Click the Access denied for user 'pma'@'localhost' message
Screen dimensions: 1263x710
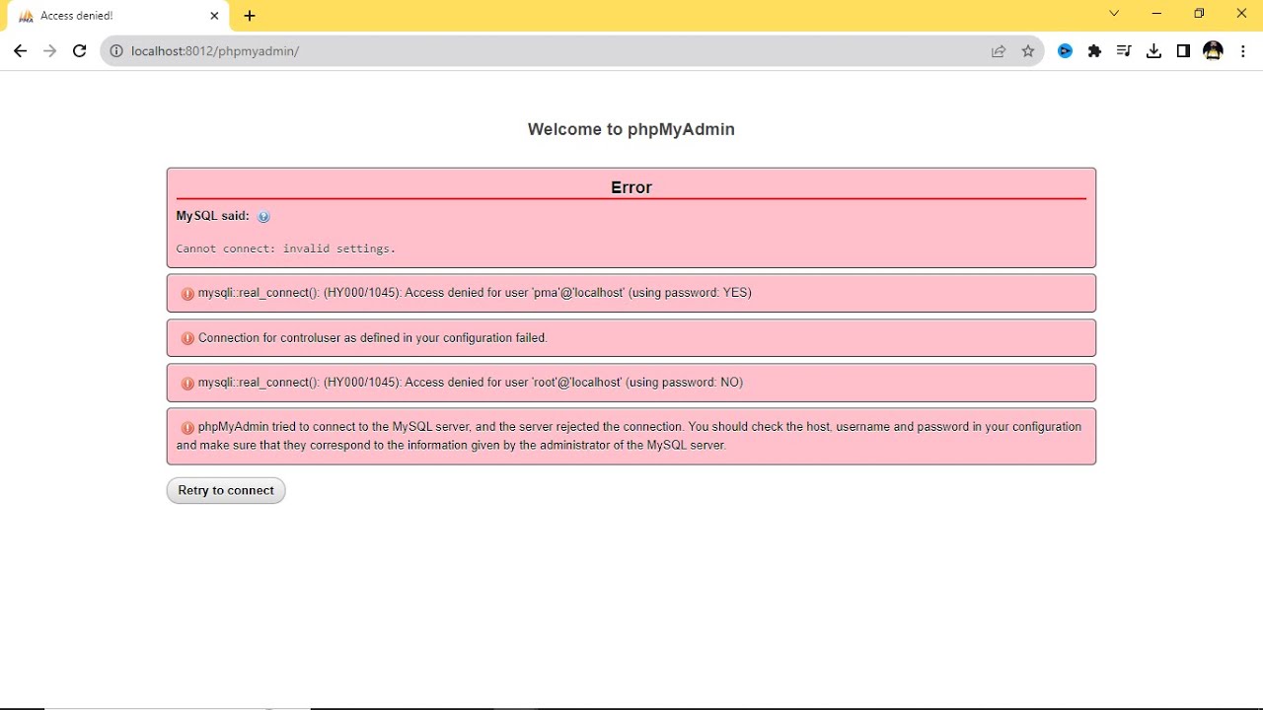click(475, 293)
